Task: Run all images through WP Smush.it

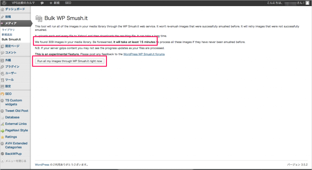Action: (x=70, y=61)
